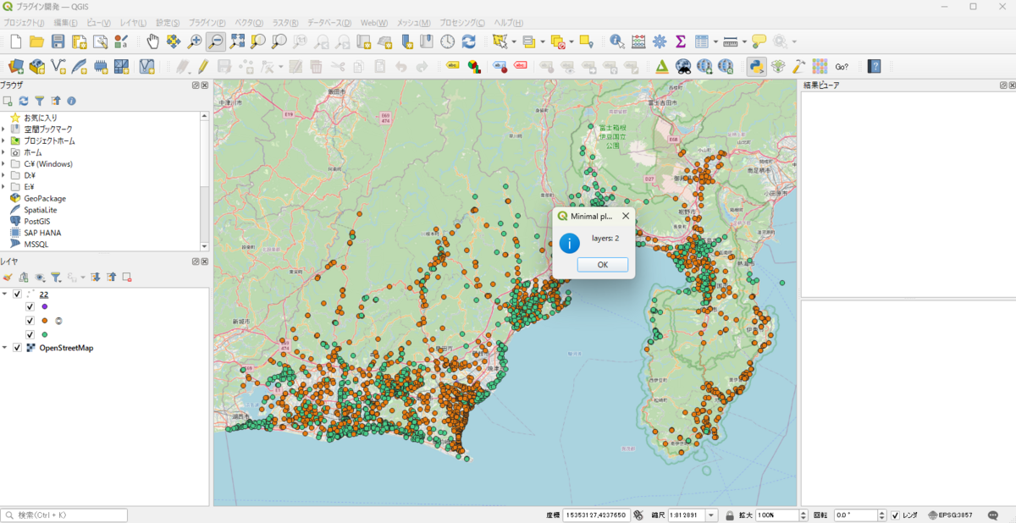Click the Zoom In magnifier tool
1016x523 pixels.
pos(195,41)
